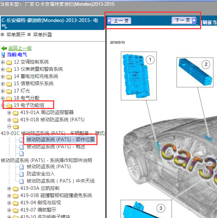The height and width of the screenshot is (218, 217).
Task: Expand the 18 电气分配 node
Action: 3,98
